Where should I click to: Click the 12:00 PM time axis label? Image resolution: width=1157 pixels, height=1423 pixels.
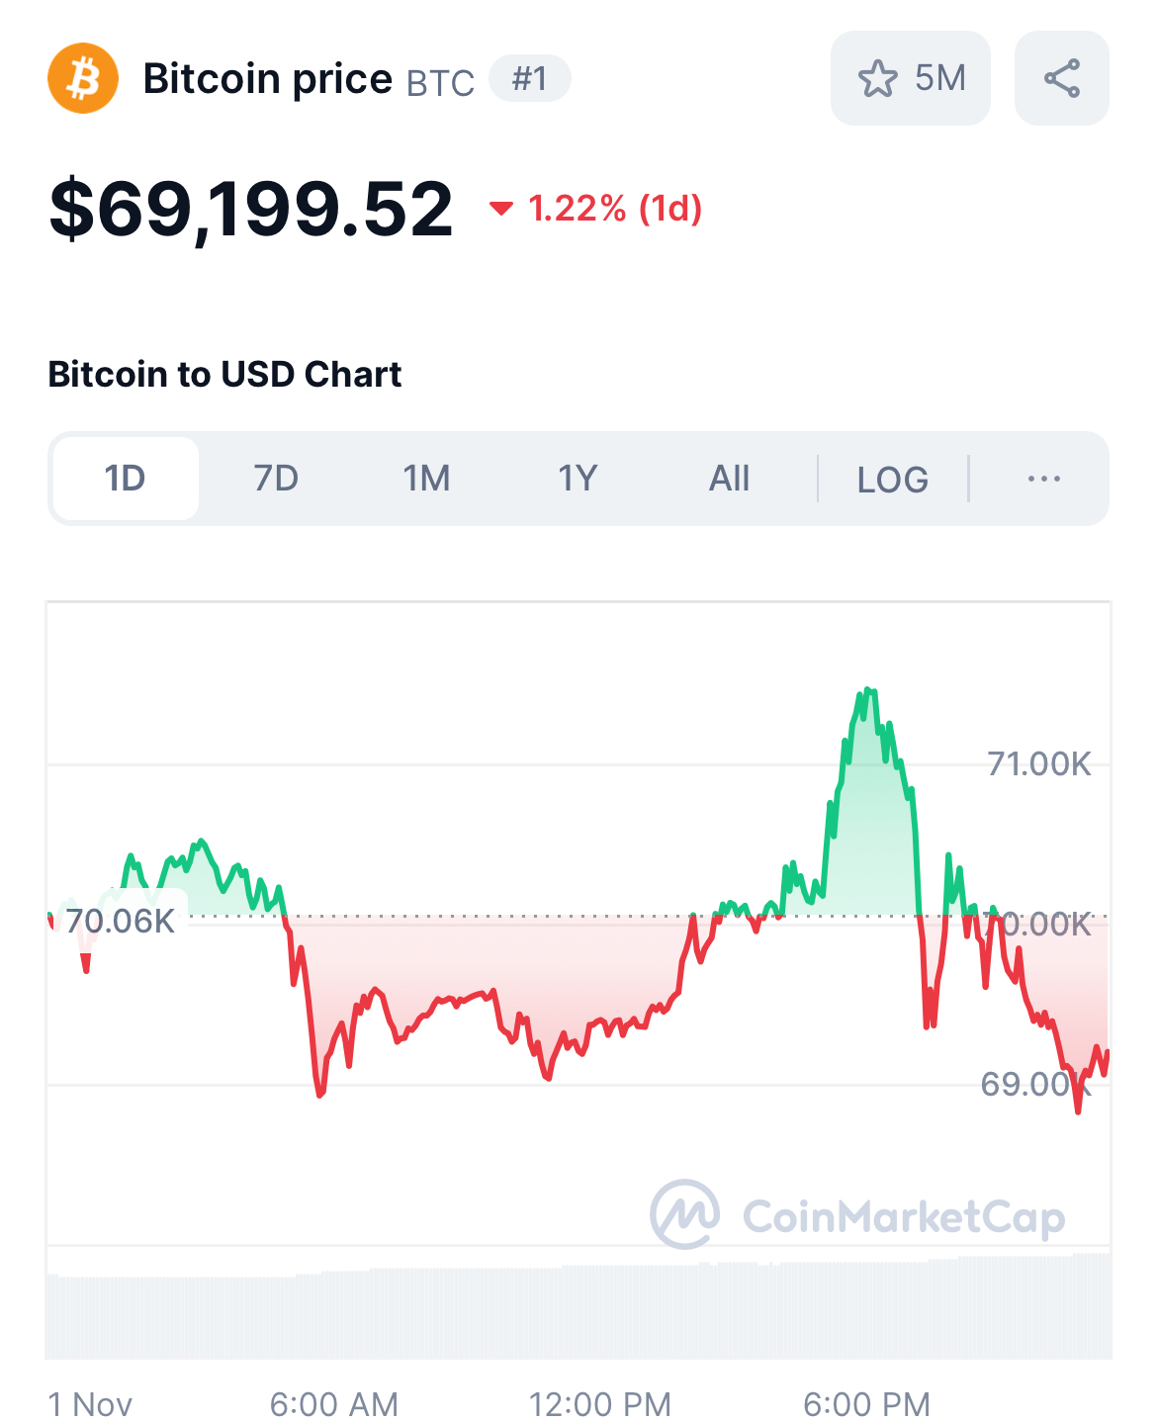[x=599, y=1403]
